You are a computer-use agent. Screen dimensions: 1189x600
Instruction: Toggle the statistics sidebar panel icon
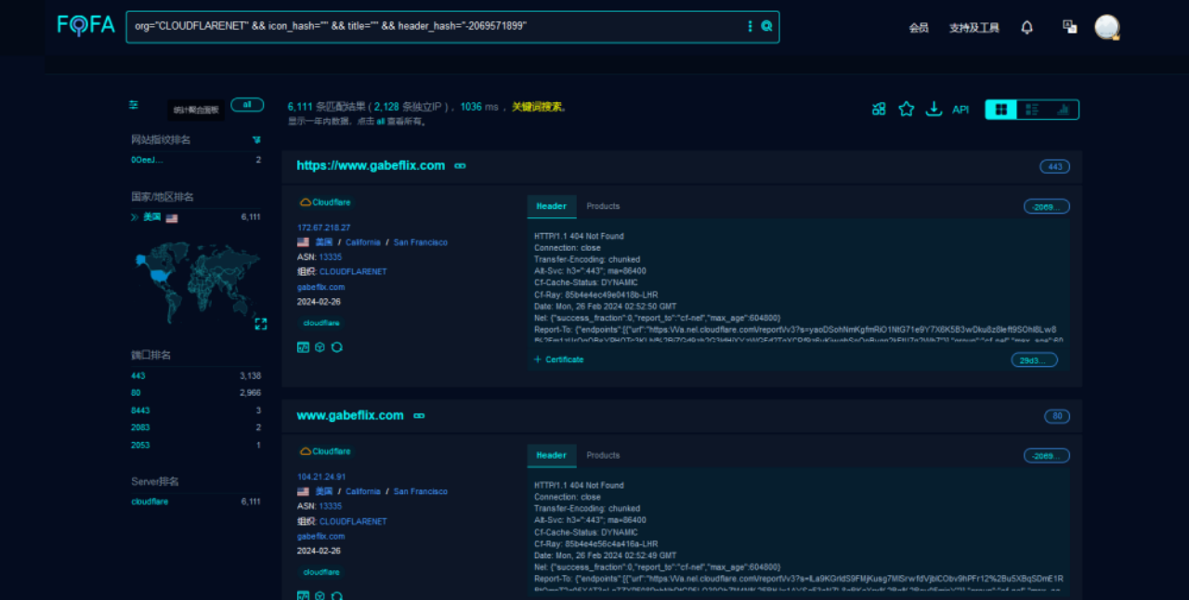point(134,105)
